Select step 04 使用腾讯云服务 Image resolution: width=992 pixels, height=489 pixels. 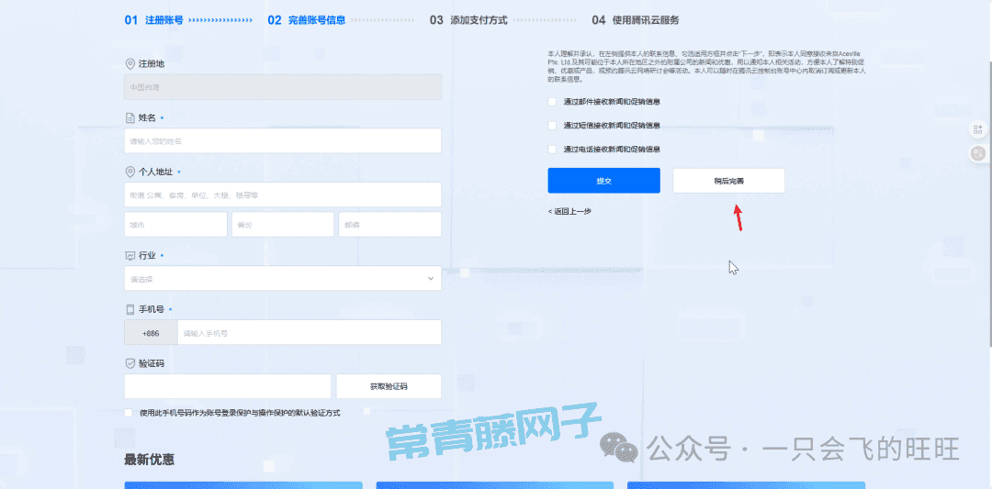click(636, 20)
